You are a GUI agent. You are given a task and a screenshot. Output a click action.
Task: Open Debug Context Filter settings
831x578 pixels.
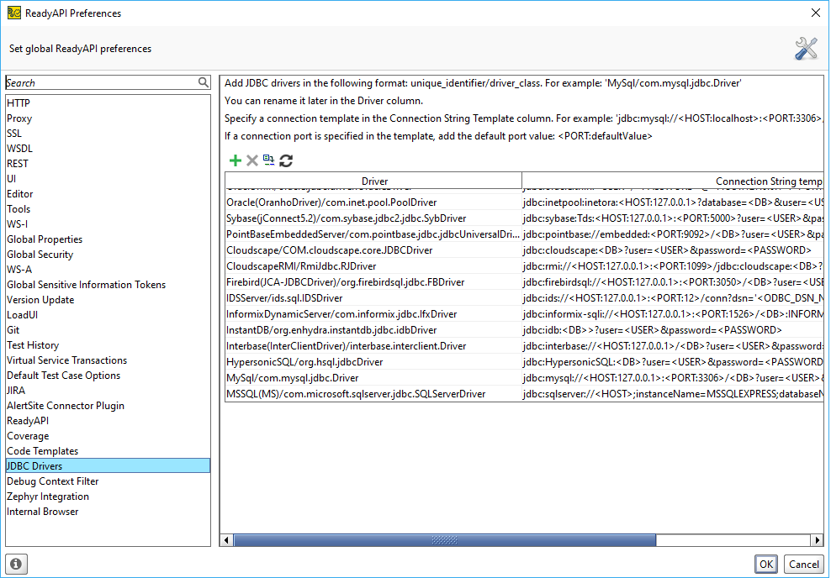[x=109, y=481]
